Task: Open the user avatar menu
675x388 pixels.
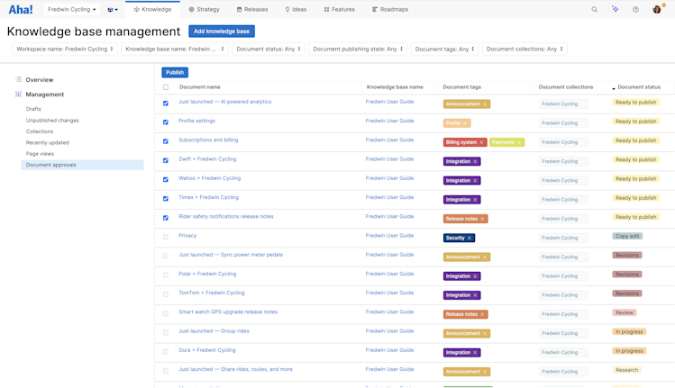Action: tap(656, 9)
